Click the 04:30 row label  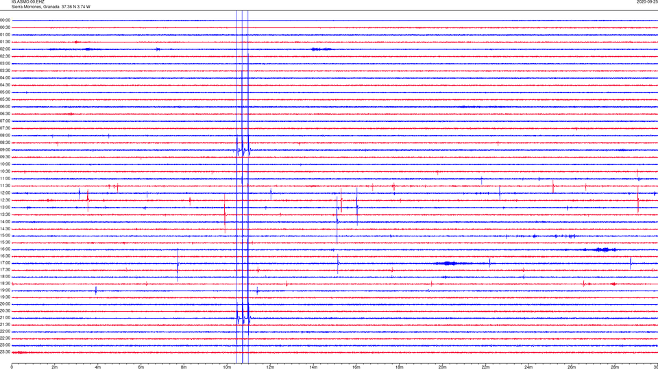(5, 85)
